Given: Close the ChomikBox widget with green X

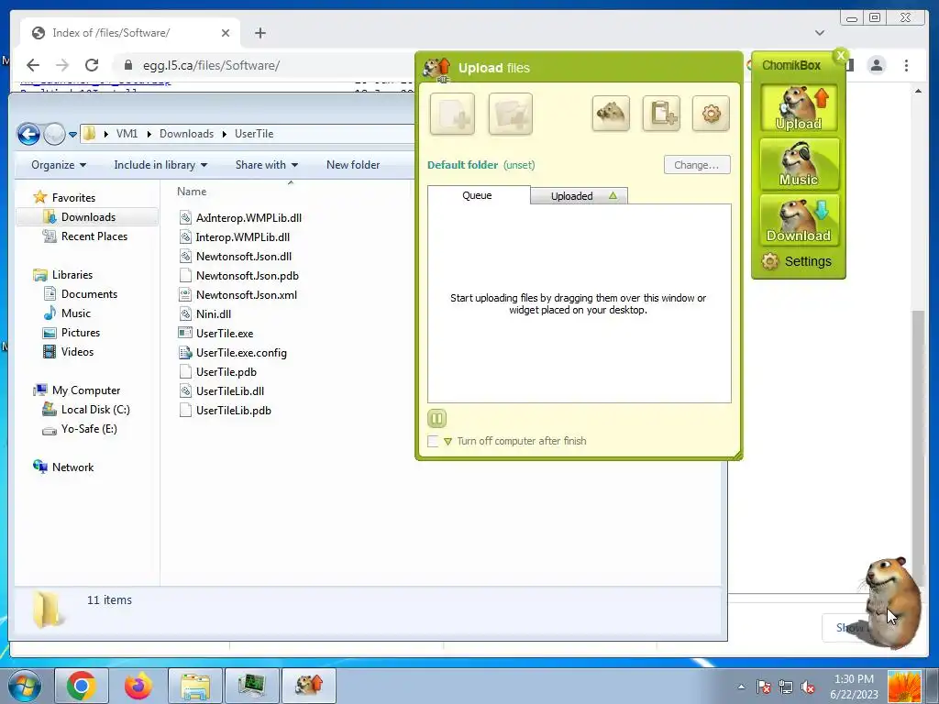Looking at the screenshot, I should (841, 56).
